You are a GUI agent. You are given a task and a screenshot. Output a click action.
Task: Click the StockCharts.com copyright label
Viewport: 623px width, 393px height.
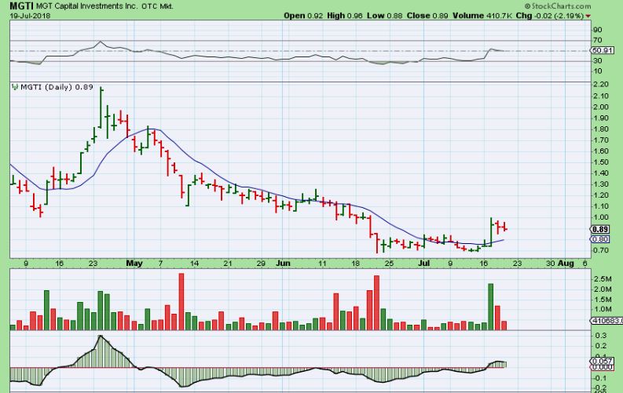(558, 6)
